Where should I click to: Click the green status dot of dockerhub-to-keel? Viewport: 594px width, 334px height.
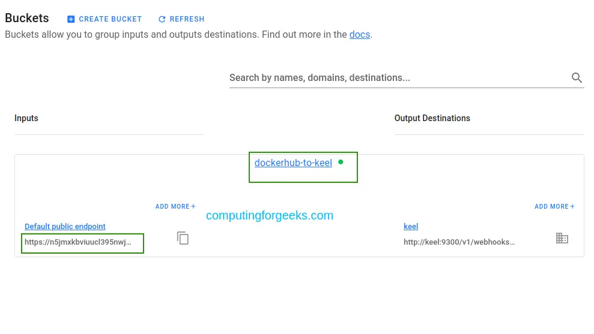(341, 162)
